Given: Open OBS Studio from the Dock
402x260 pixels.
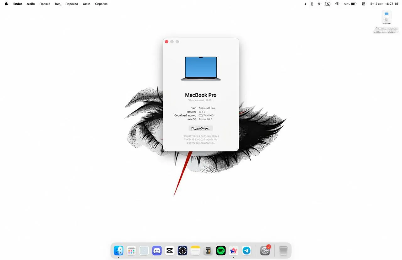Looking at the screenshot, I should pos(182,251).
